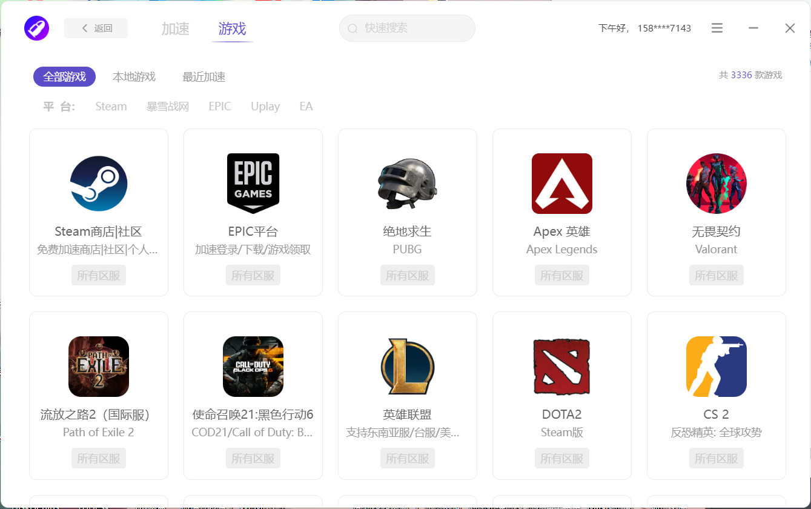811x509 pixels.
Task: Filter games by Steam platform
Action: 111,107
